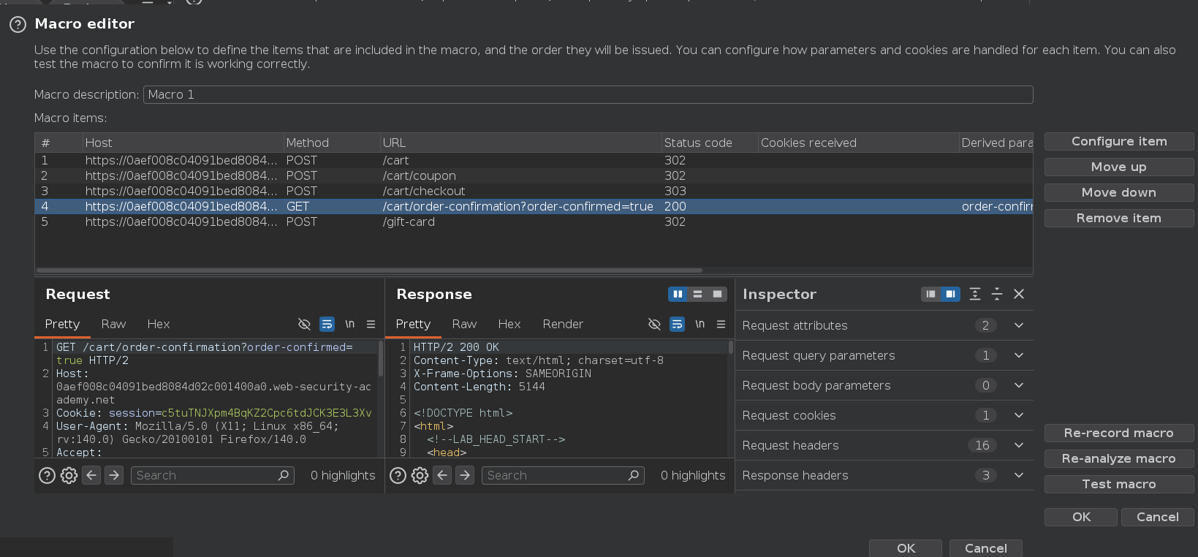
Task: Open Response search settings gear
Action: pos(420,476)
